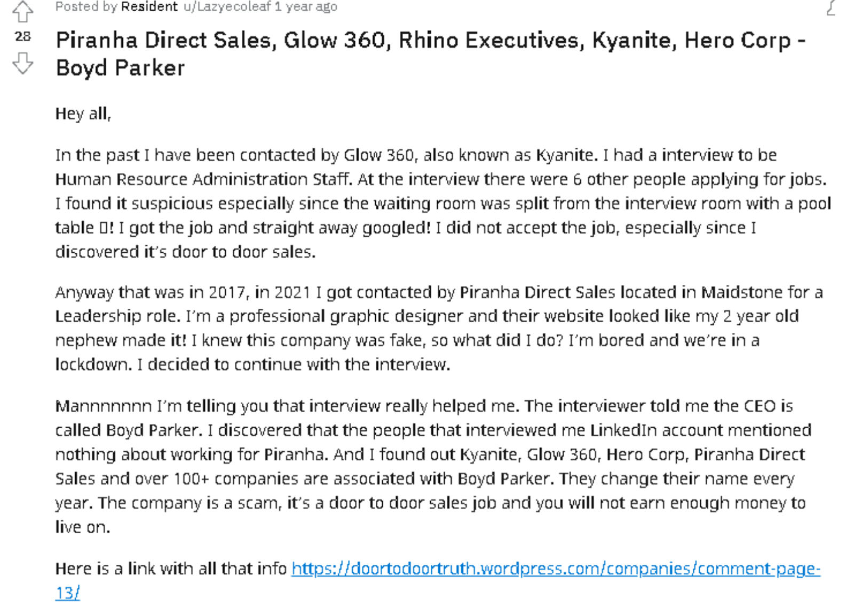The width and height of the screenshot is (854, 609).
Task: Open u/Lazyecoleaf's user profile
Action: tap(227, 7)
